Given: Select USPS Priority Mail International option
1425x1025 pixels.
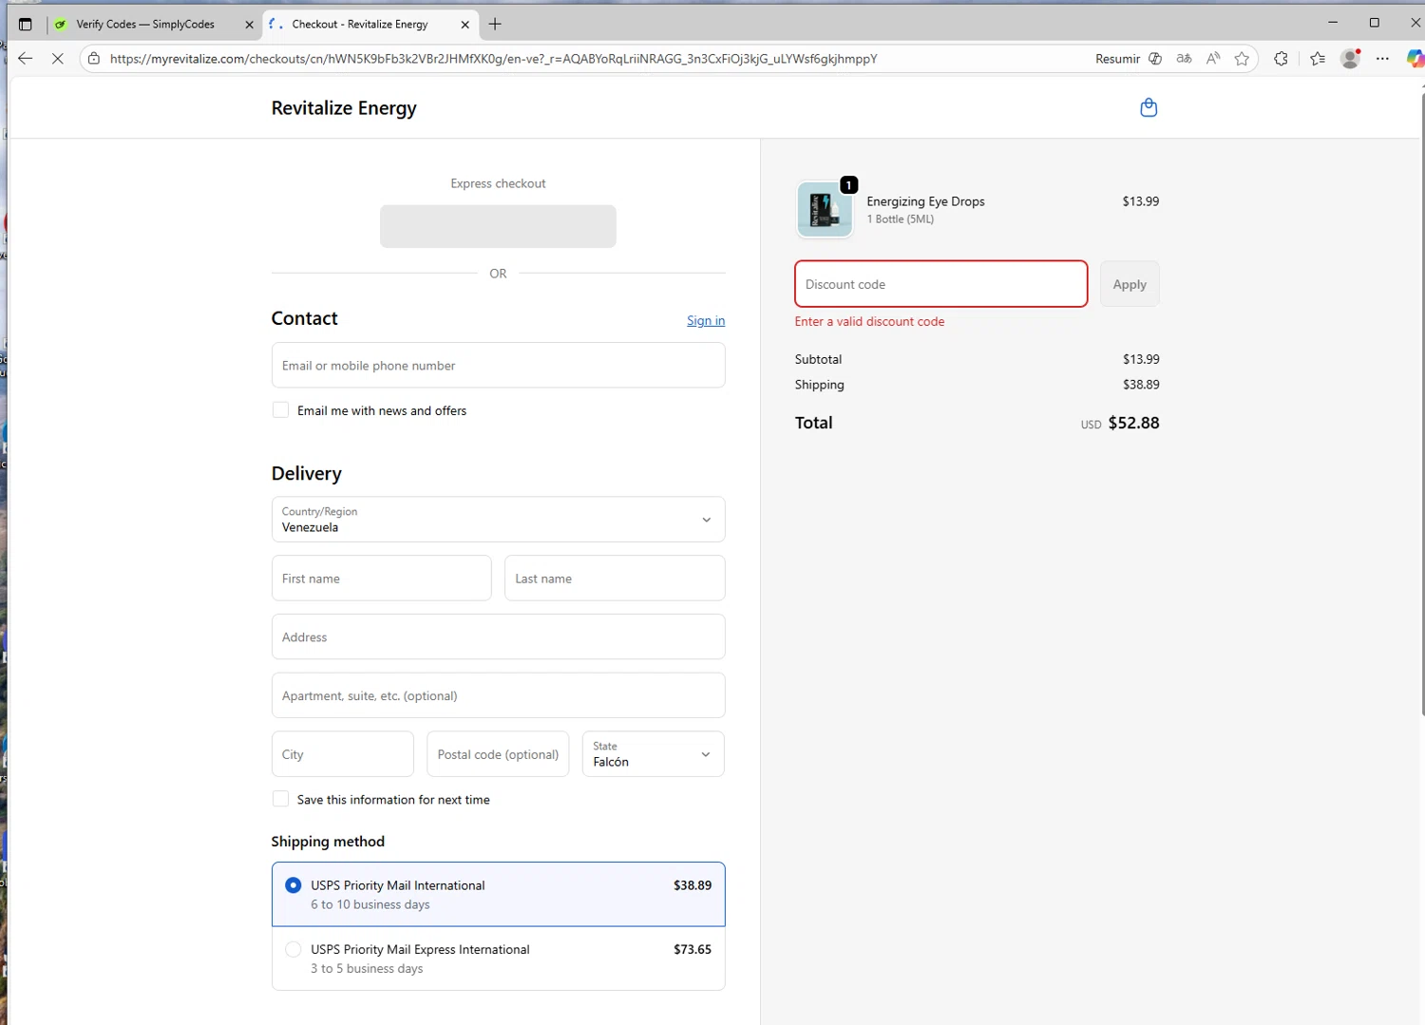Looking at the screenshot, I should [498, 894].
